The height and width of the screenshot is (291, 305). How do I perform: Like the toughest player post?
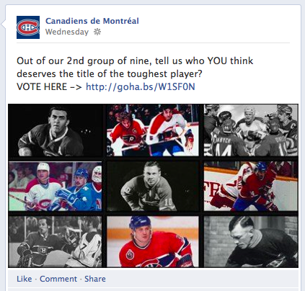click(x=24, y=279)
